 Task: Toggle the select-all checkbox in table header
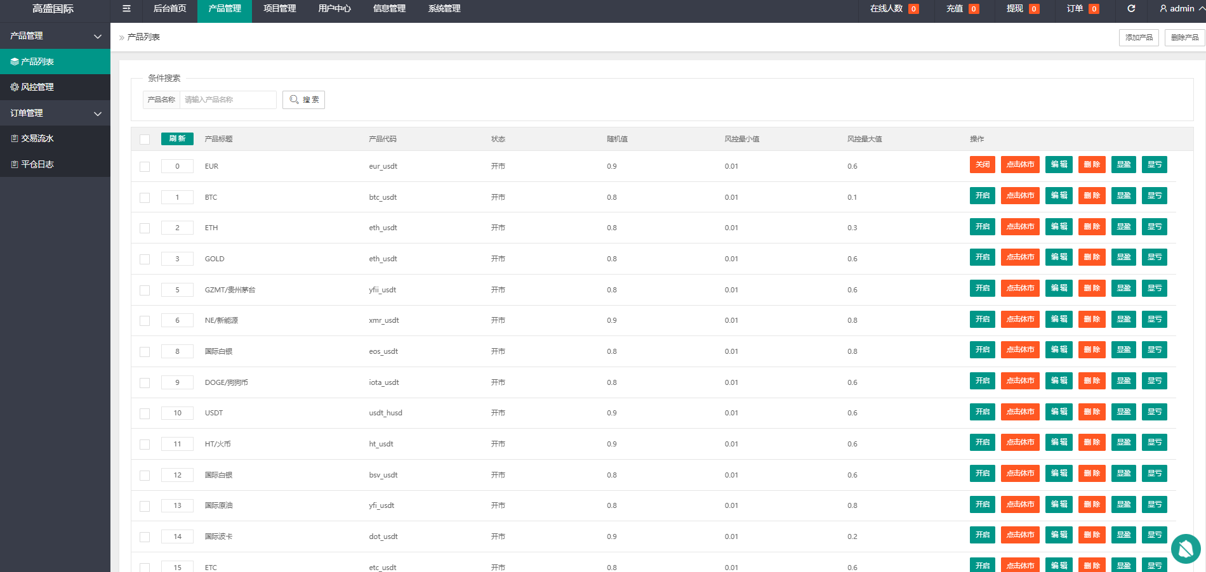tap(145, 140)
